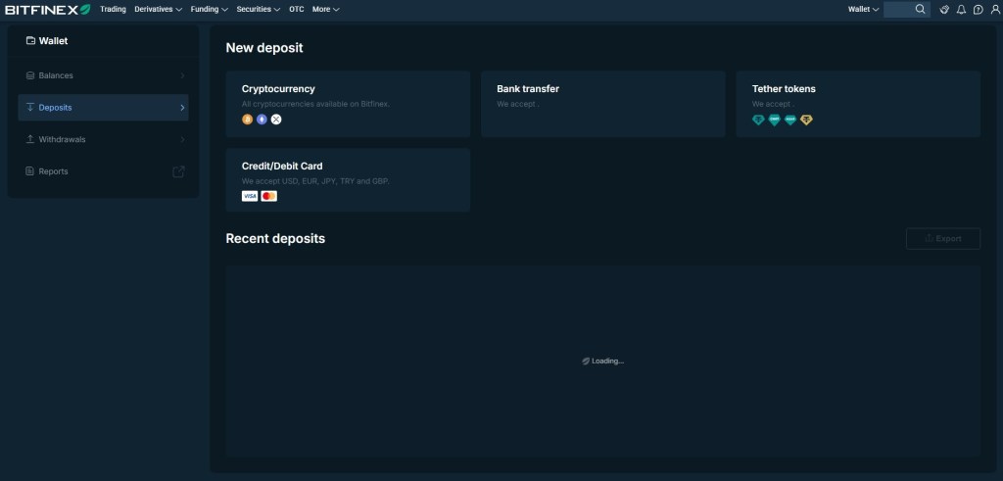Click the gold Tether token icon
This screenshot has height=481, width=1003.
807,120
